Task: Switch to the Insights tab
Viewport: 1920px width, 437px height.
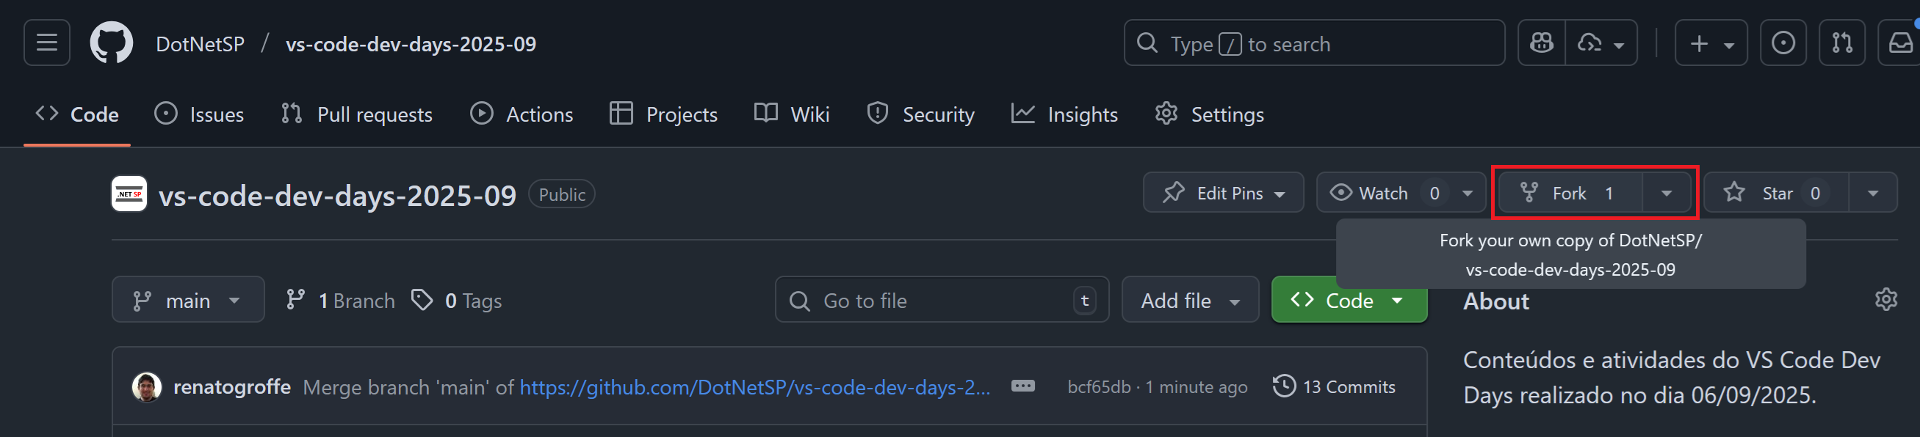Action: [x=1064, y=114]
